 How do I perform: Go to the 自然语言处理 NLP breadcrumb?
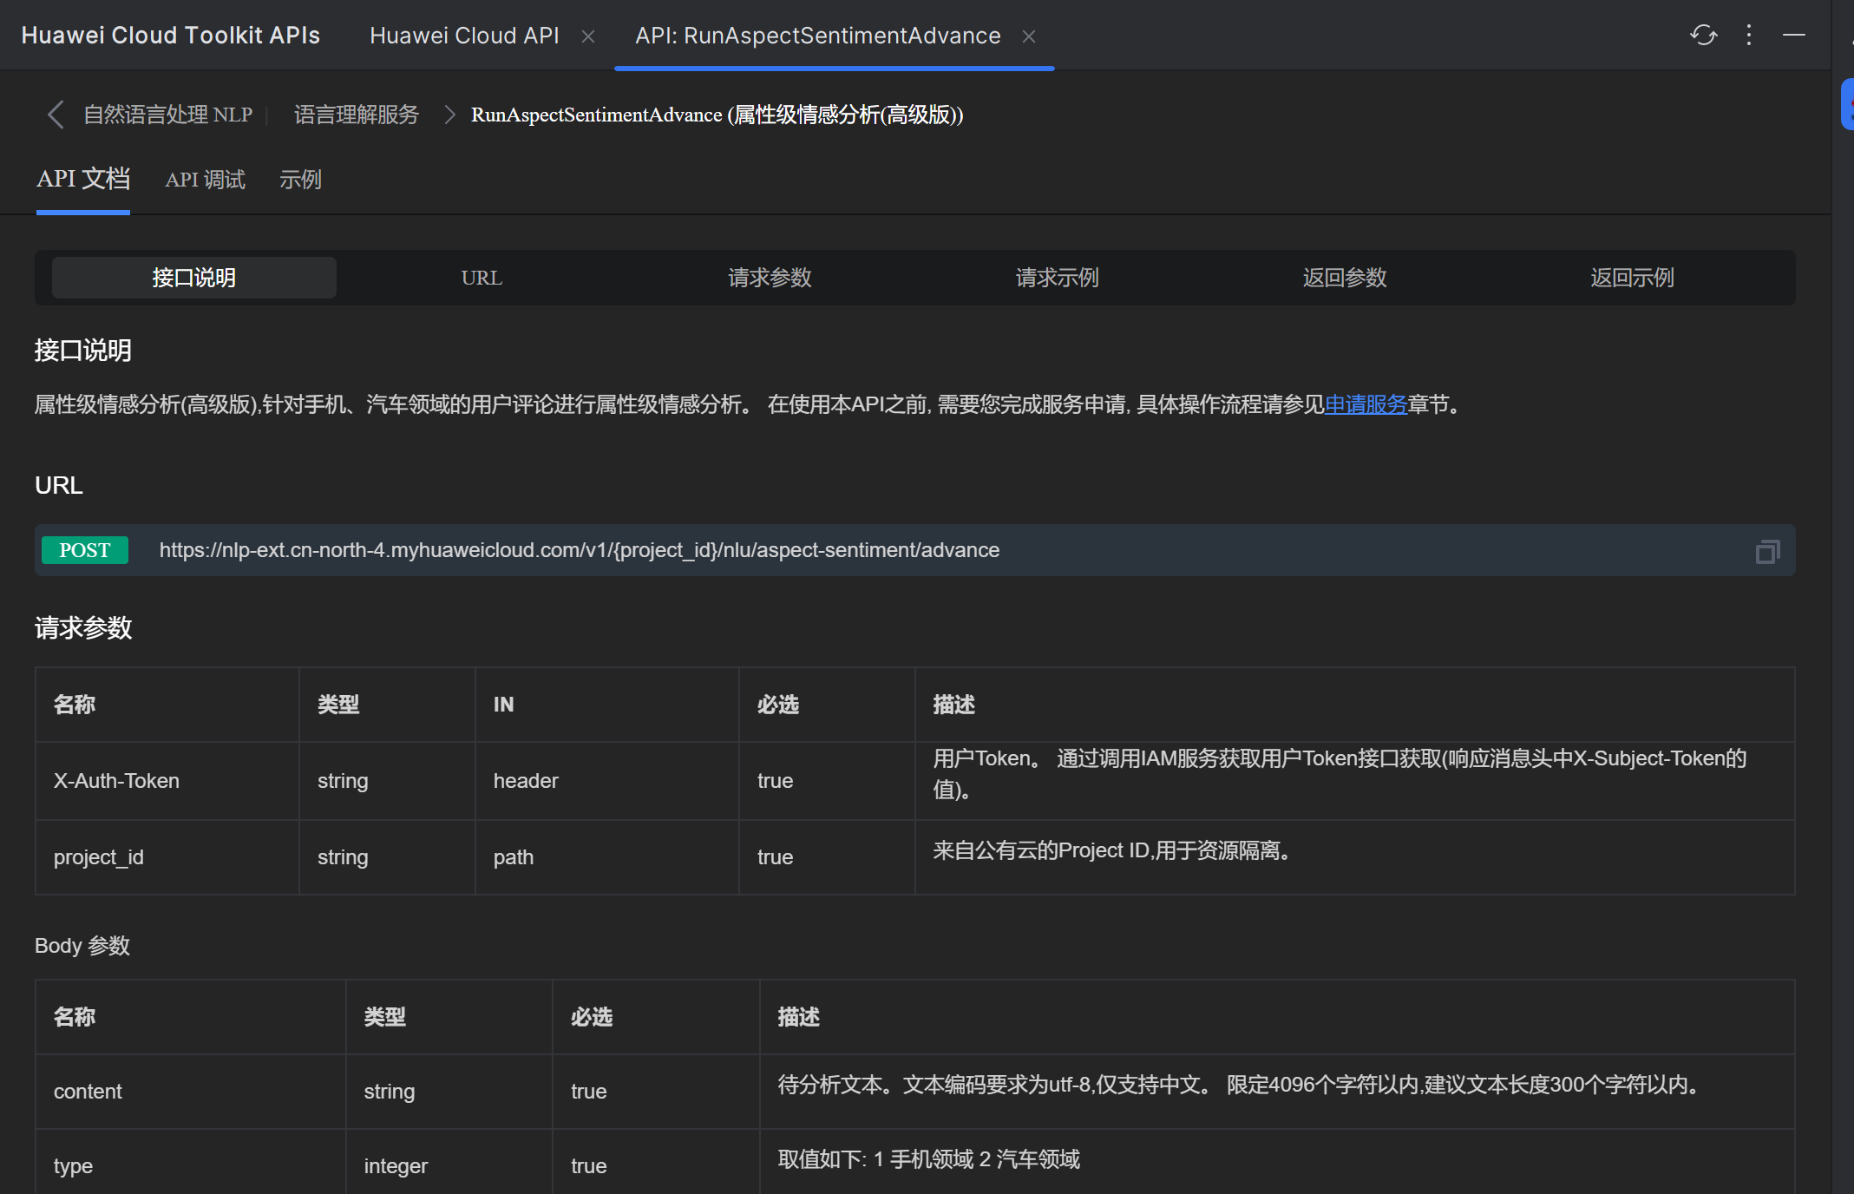click(x=167, y=115)
